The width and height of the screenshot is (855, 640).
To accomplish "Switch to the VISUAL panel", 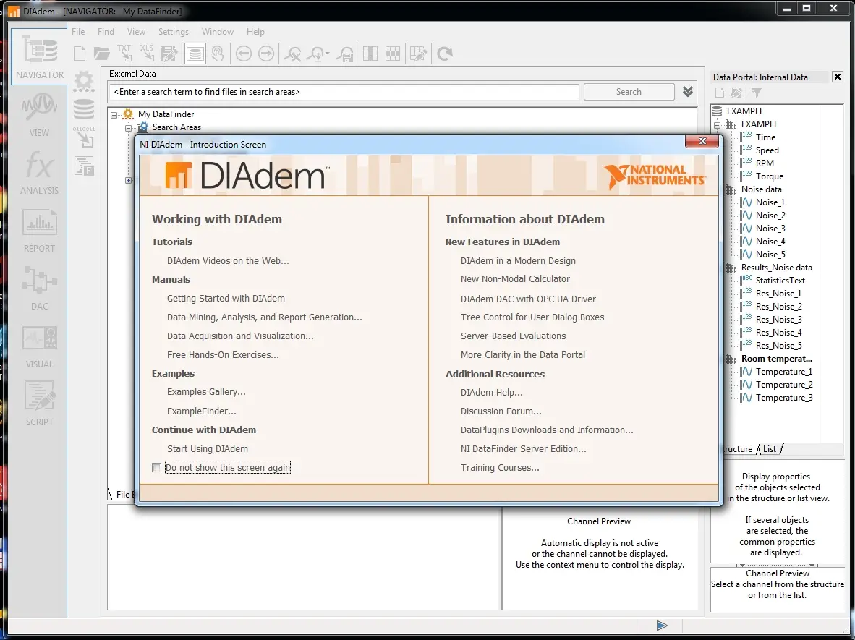I will tap(39, 345).
